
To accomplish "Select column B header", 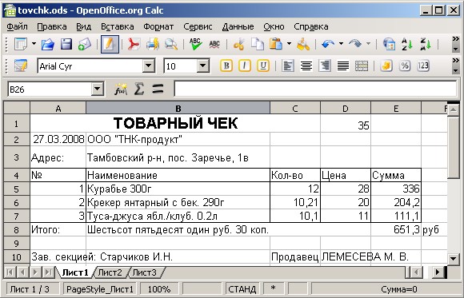I will (178, 108).
